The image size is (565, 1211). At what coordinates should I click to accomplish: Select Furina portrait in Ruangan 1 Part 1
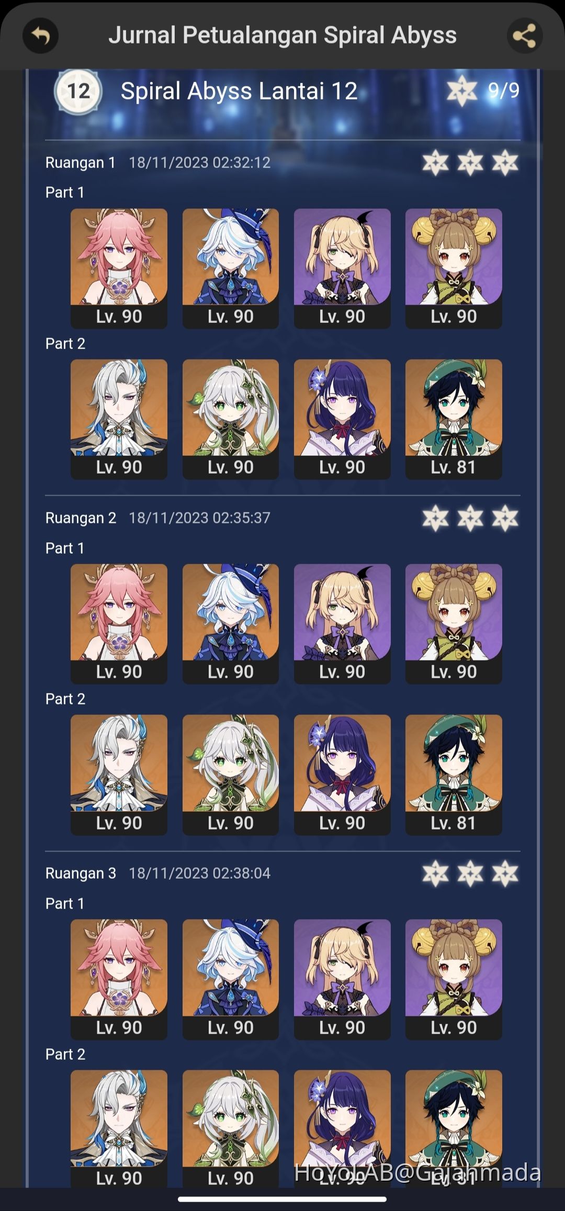(231, 268)
